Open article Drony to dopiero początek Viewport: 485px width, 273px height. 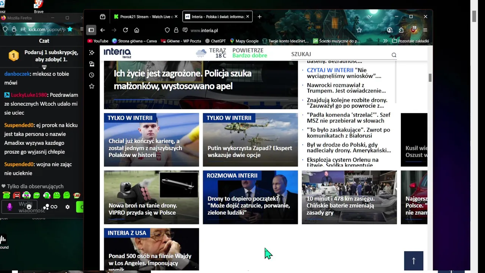tap(250, 197)
